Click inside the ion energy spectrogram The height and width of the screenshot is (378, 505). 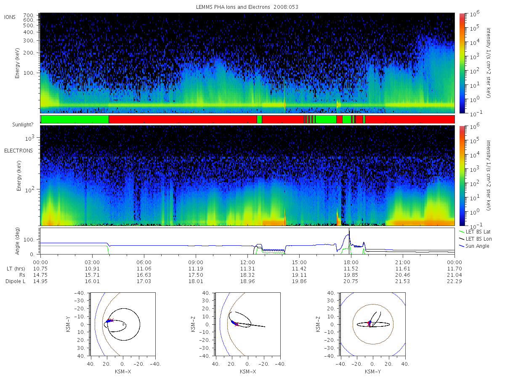click(247, 63)
